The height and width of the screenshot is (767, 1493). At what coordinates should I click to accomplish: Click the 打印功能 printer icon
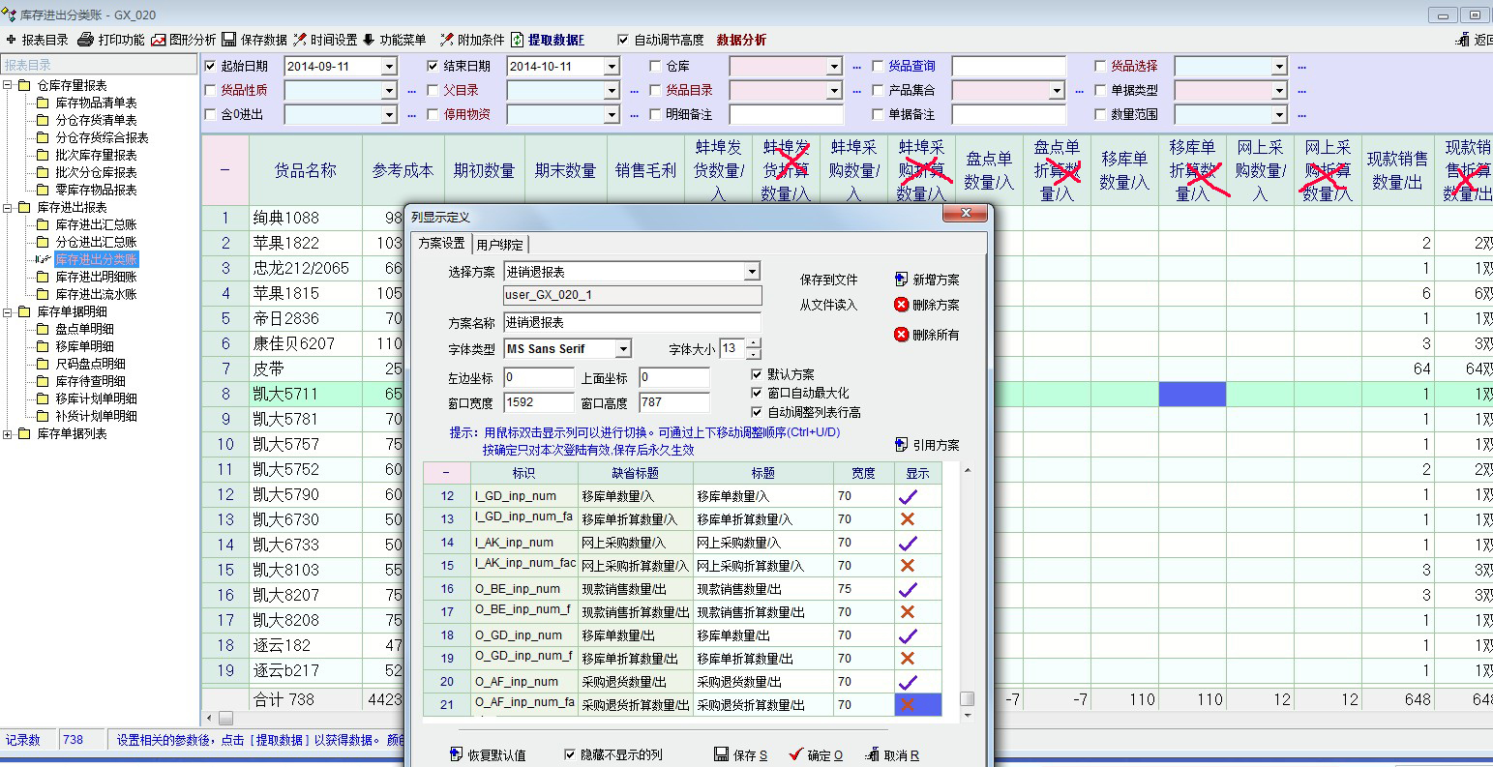[x=86, y=40]
